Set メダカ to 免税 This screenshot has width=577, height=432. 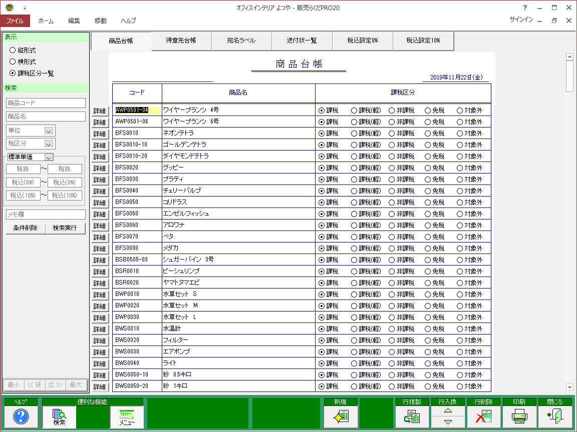[x=428, y=248]
